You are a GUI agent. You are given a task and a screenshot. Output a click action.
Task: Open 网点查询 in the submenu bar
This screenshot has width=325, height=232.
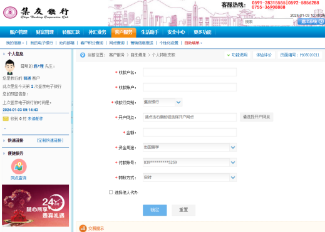117,43
